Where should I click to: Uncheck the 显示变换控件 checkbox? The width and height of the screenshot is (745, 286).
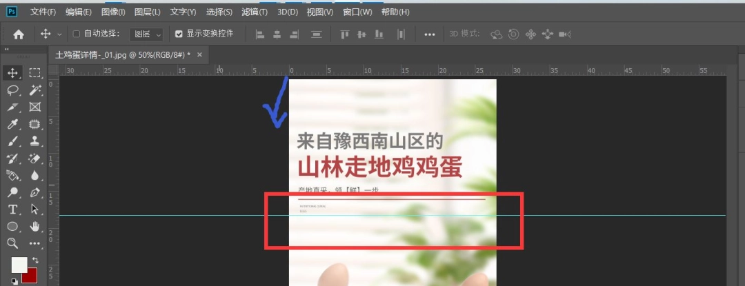click(179, 34)
